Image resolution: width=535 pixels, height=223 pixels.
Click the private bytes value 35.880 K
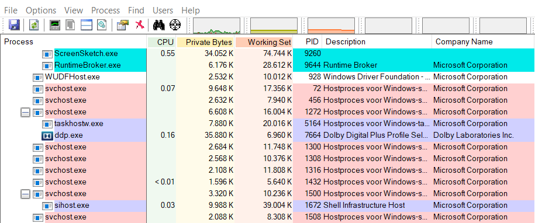click(219, 135)
